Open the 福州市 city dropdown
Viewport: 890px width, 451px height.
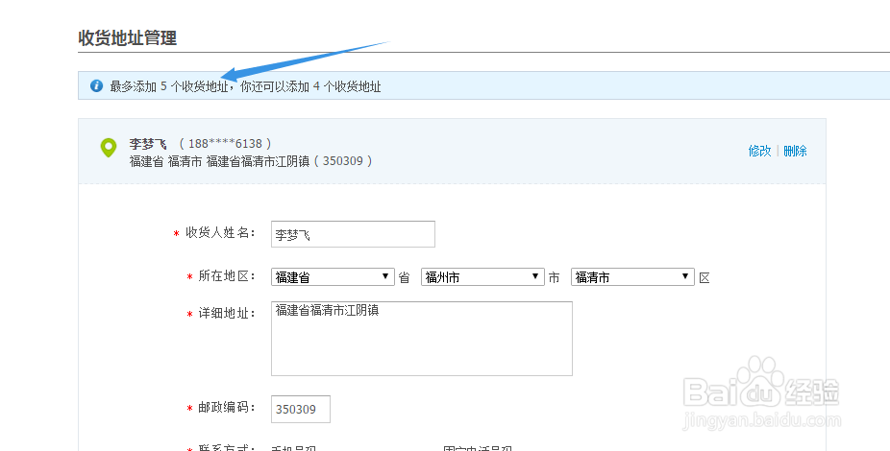482,277
